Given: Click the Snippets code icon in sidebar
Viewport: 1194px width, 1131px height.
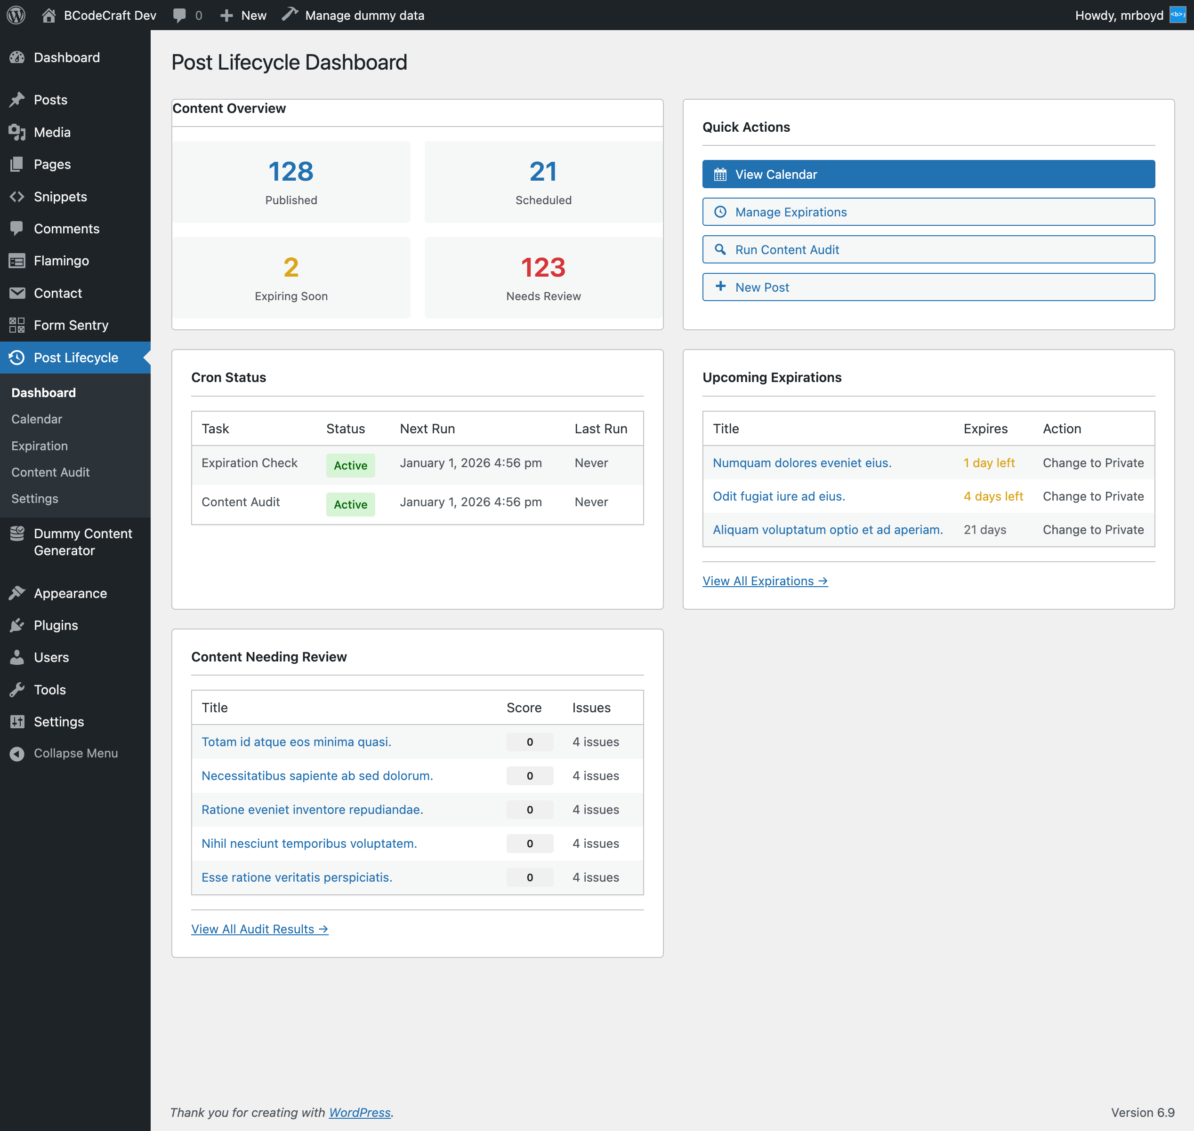Looking at the screenshot, I should click(17, 197).
